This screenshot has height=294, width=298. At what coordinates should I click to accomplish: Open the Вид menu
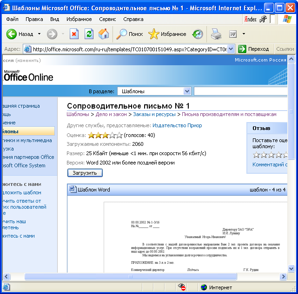54,19
